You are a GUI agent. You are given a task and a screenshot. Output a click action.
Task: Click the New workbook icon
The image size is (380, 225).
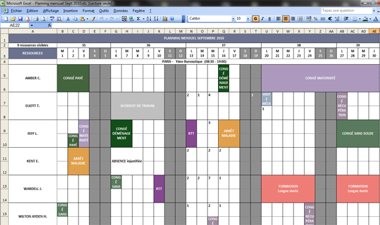[6, 19]
